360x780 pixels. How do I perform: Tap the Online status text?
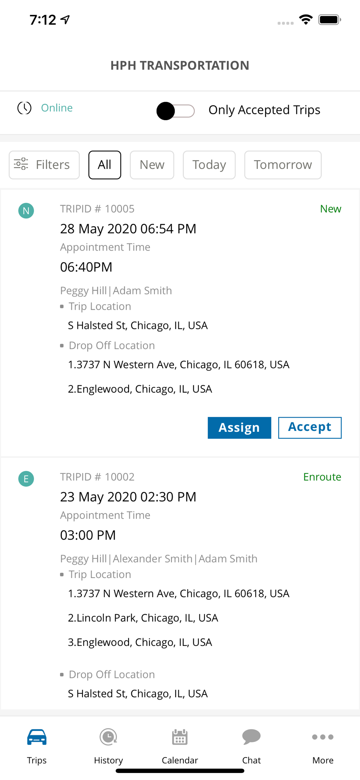[x=57, y=108]
